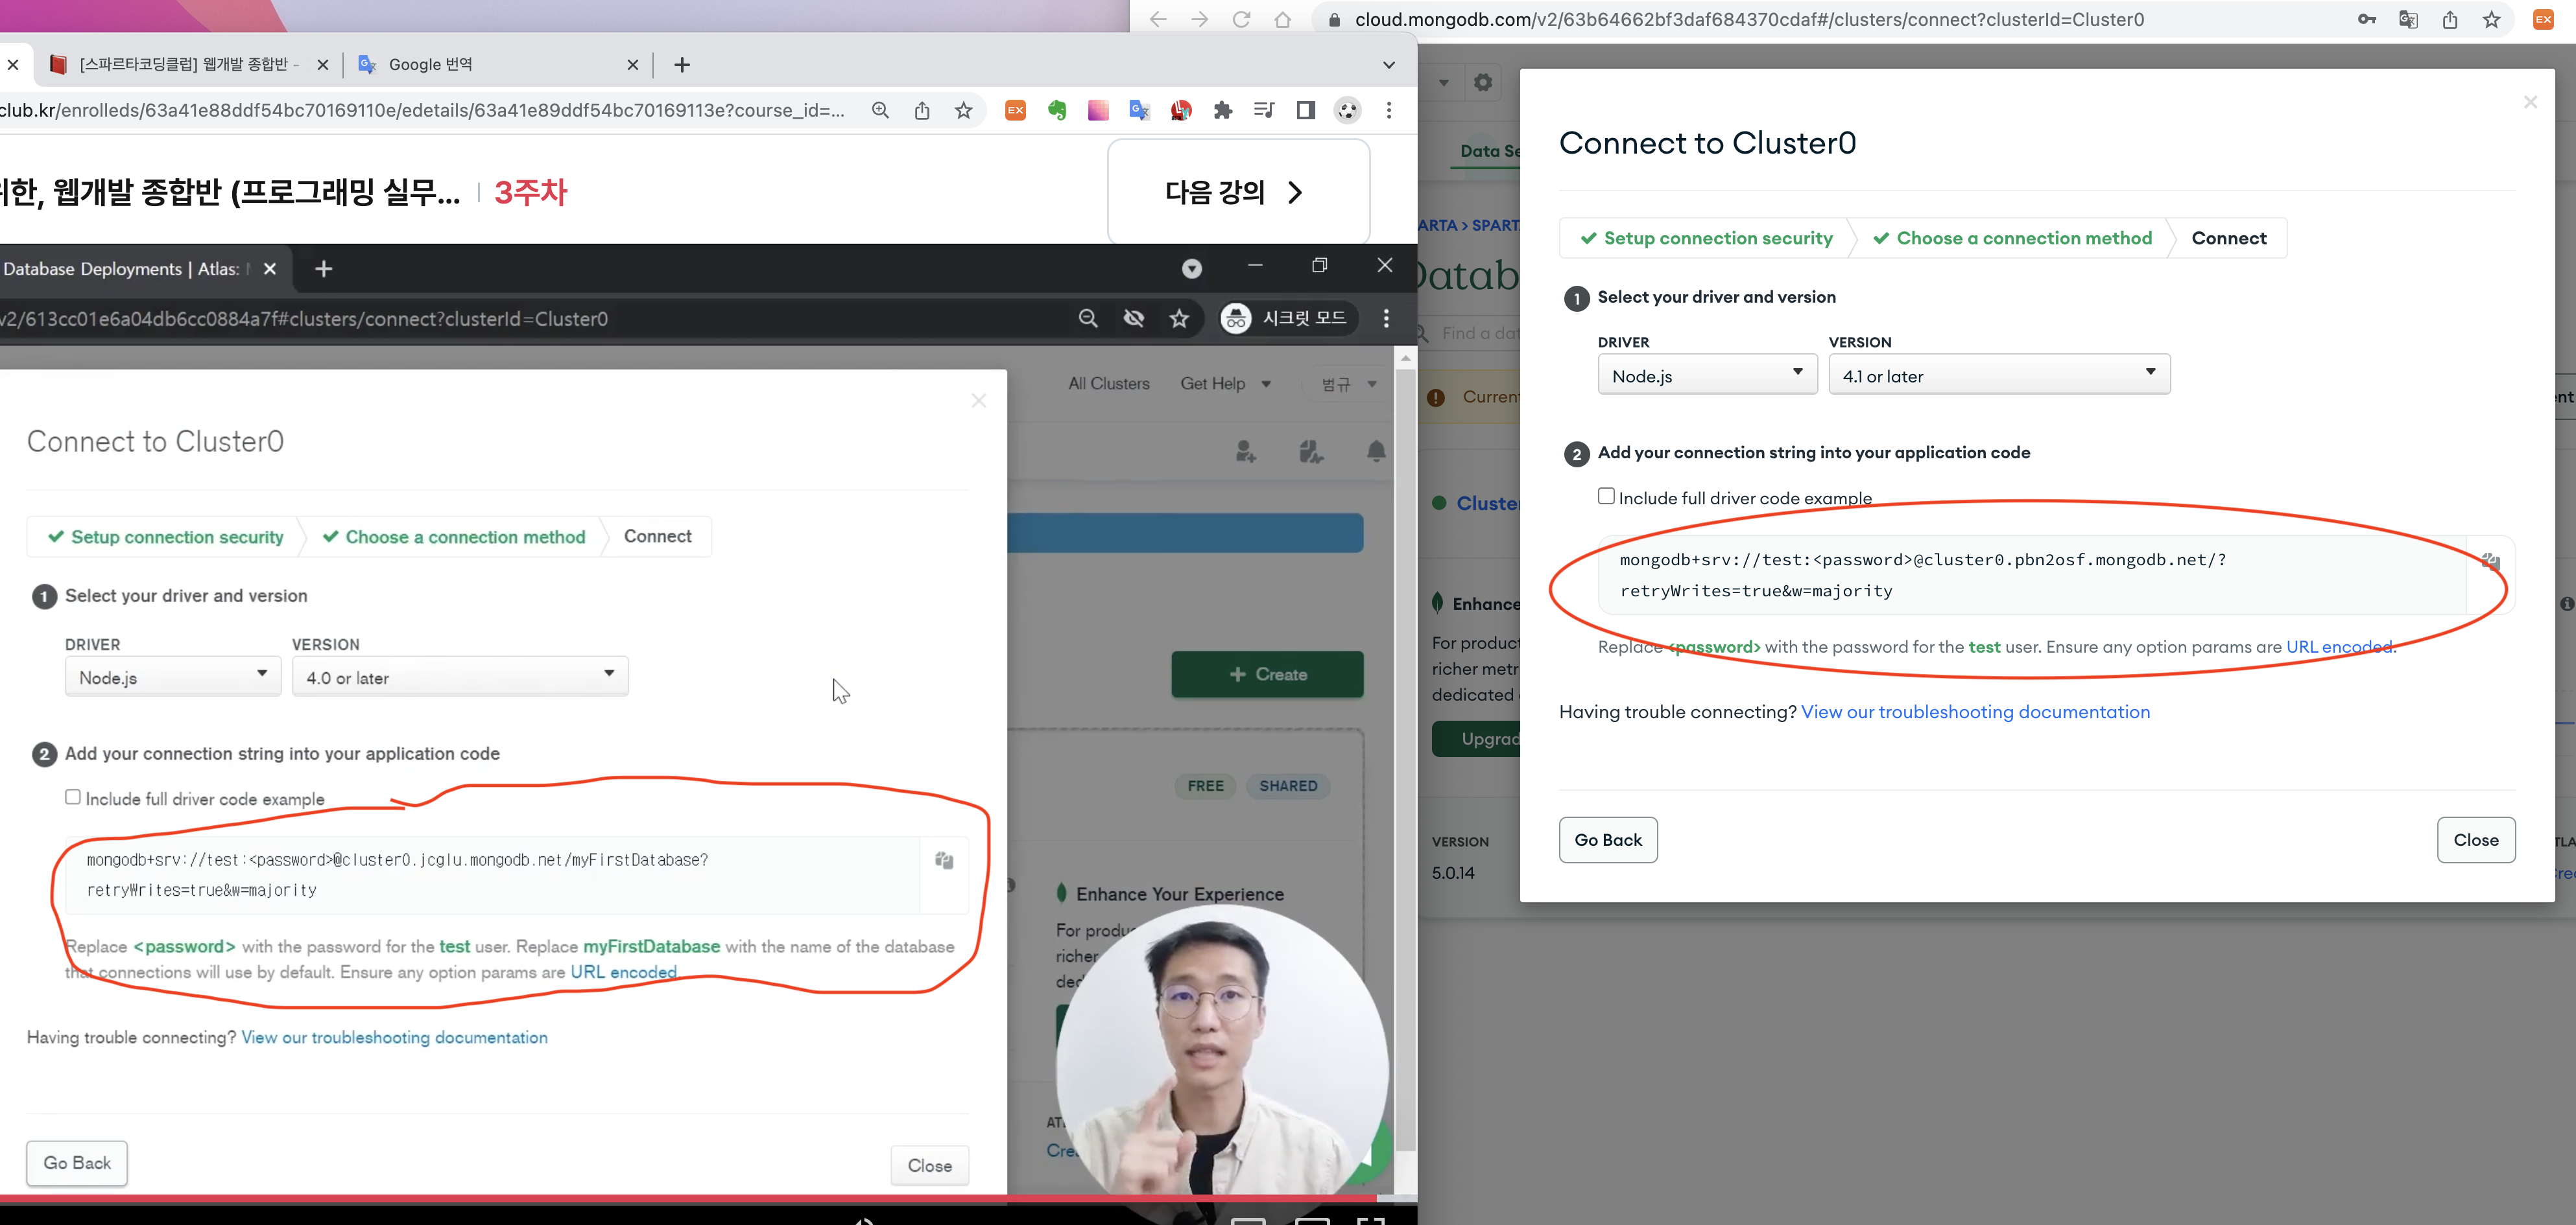Click the notification bell in video's Atlas page
Screen dimensions: 2576x1225
point(1376,452)
